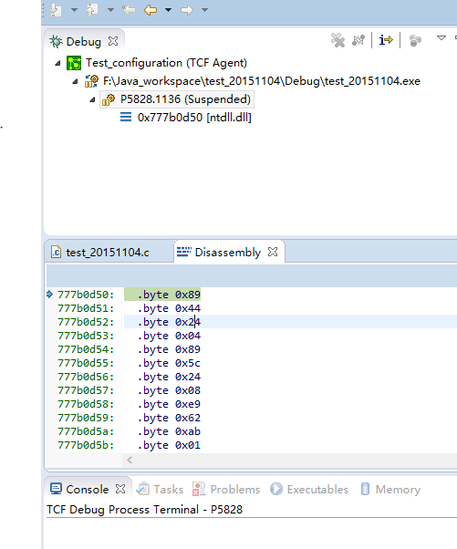This screenshot has width=457, height=549.
Task: Select the test_20151104.exe process entry
Action: (x=262, y=81)
